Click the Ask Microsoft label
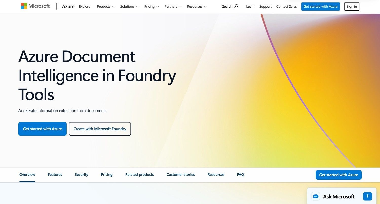The width and height of the screenshot is (380, 204). (x=339, y=196)
